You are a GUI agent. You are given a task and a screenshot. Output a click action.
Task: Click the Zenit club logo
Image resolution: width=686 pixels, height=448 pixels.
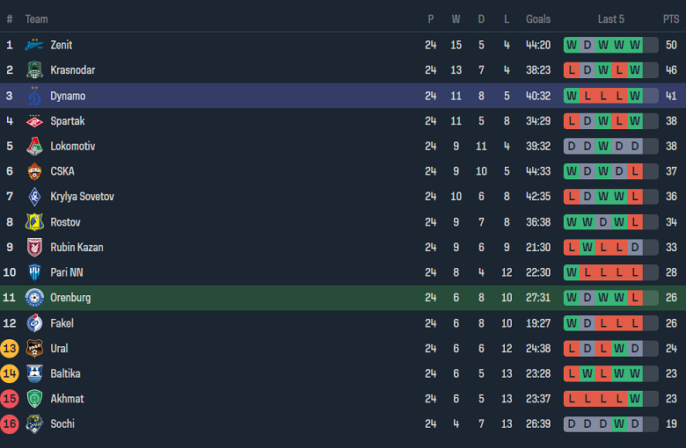(x=34, y=45)
